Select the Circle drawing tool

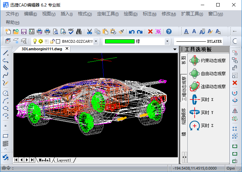click(x=5, y=93)
